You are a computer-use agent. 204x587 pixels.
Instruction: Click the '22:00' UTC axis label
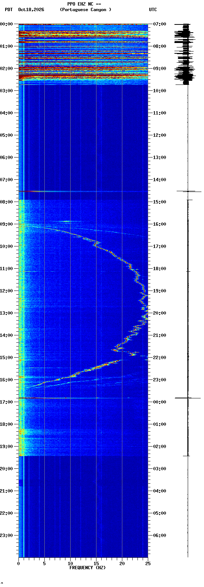point(160,358)
